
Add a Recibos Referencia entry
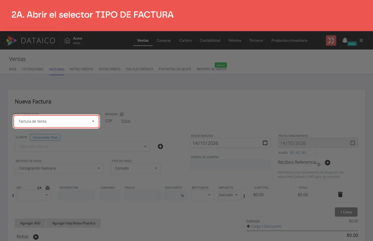click(x=328, y=163)
